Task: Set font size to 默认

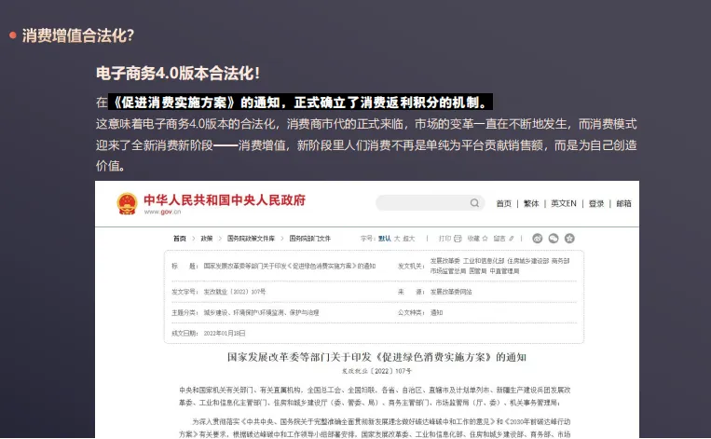Action: pyautogui.click(x=385, y=239)
